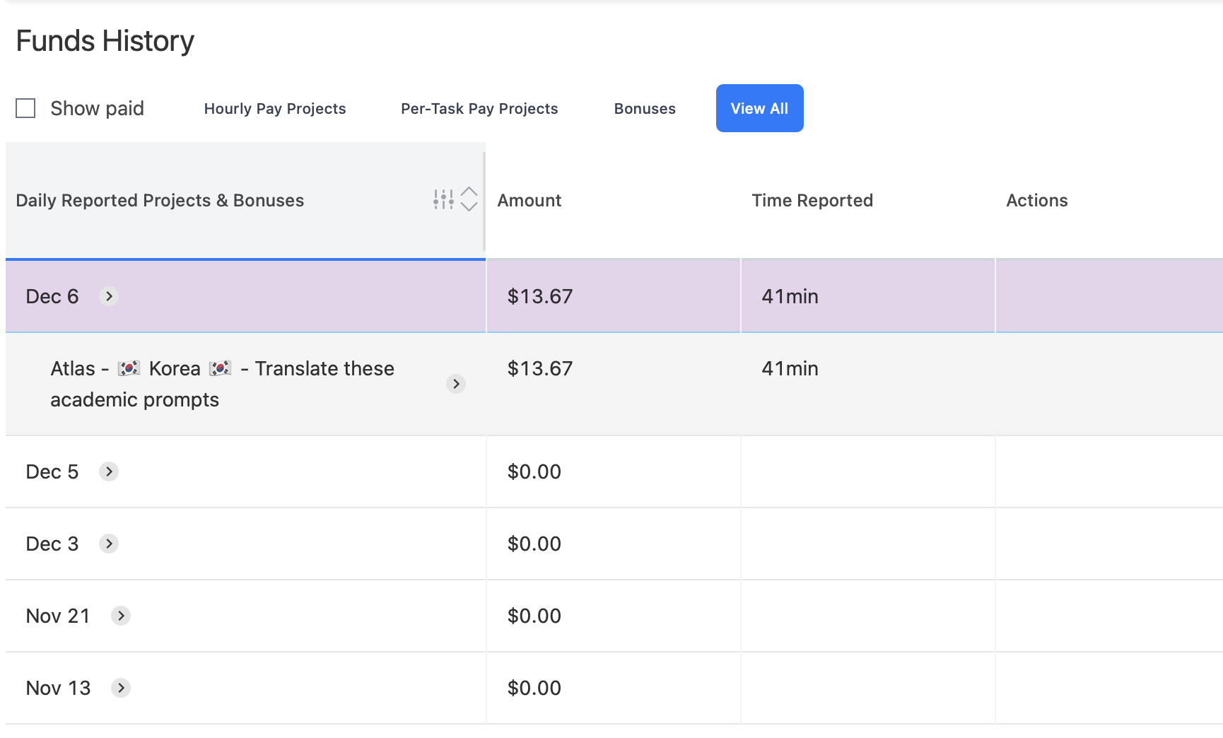Image resolution: width=1223 pixels, height=738 pixels.
Task: Select the Atlas Korea translate prompts text
Action: (x=222, y=384)
